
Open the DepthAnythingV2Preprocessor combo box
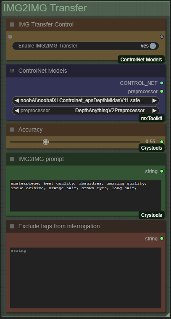pyautogui.click(x=86, y=111)
